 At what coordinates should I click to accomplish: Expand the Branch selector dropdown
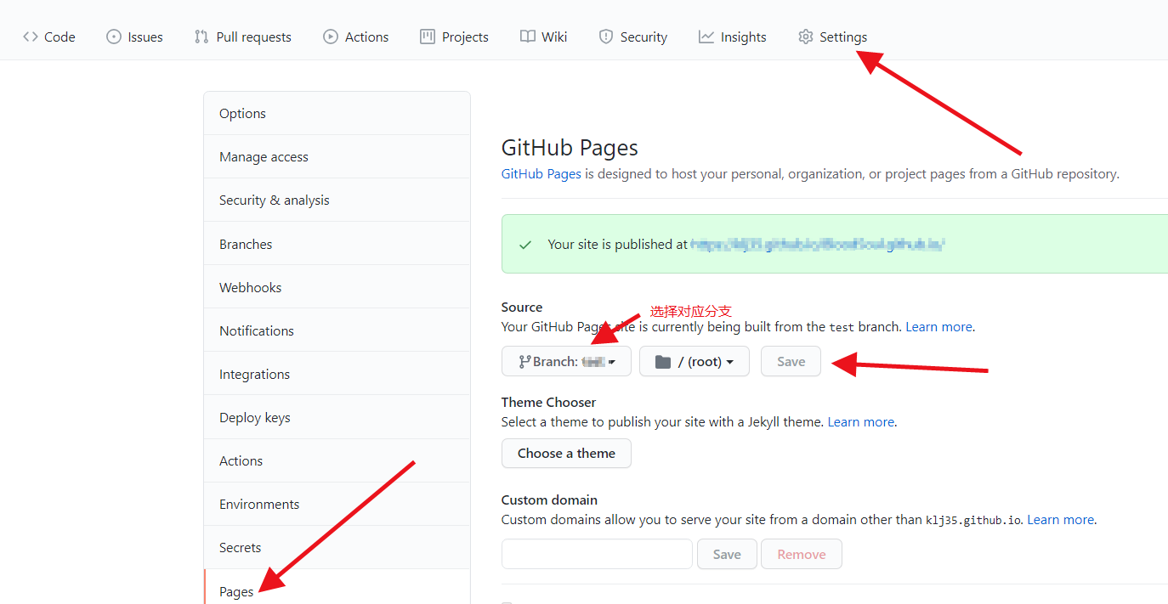[566, 361]
